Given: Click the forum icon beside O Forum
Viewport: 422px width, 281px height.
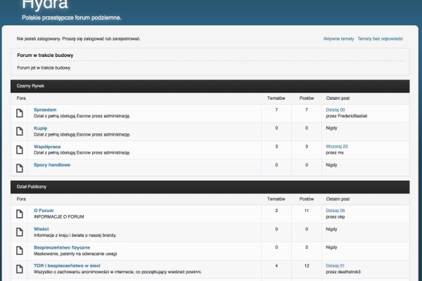Looking at the screenshot, I should coord(20,213).
